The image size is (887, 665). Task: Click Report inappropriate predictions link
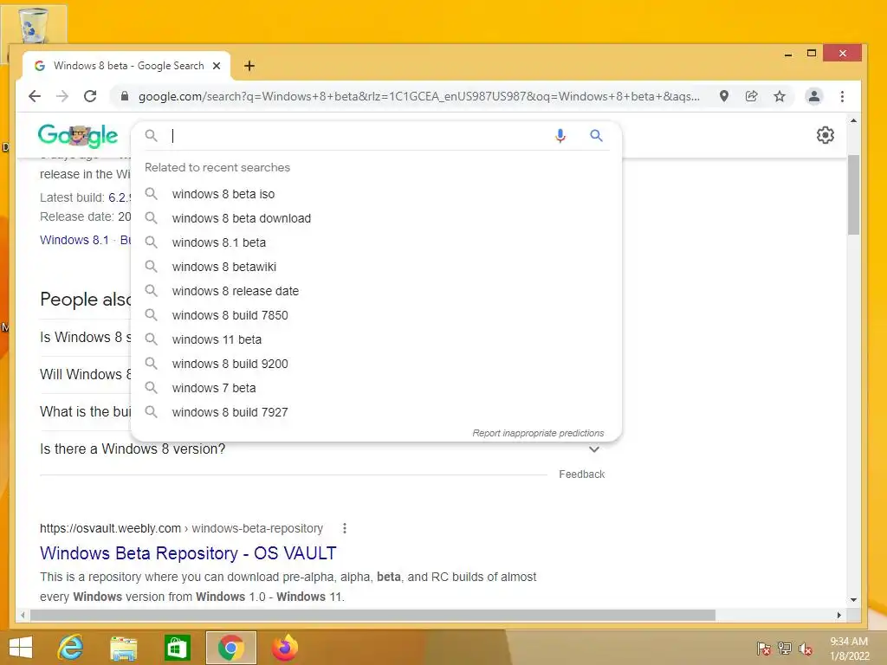[x=538, y=433]
